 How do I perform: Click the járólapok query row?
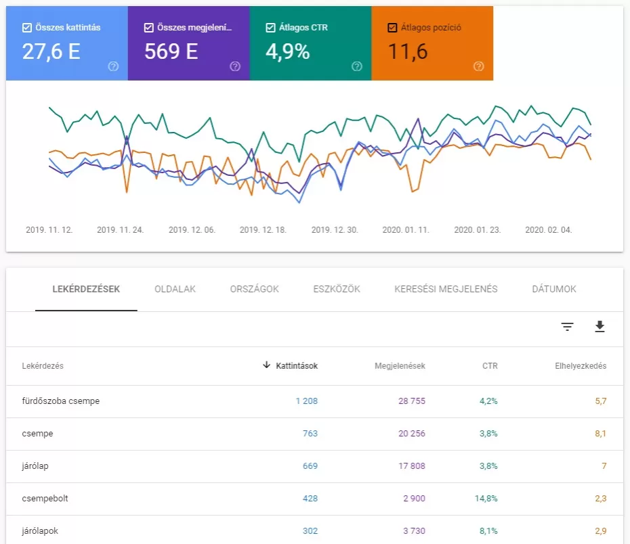[x=314, y=530]
